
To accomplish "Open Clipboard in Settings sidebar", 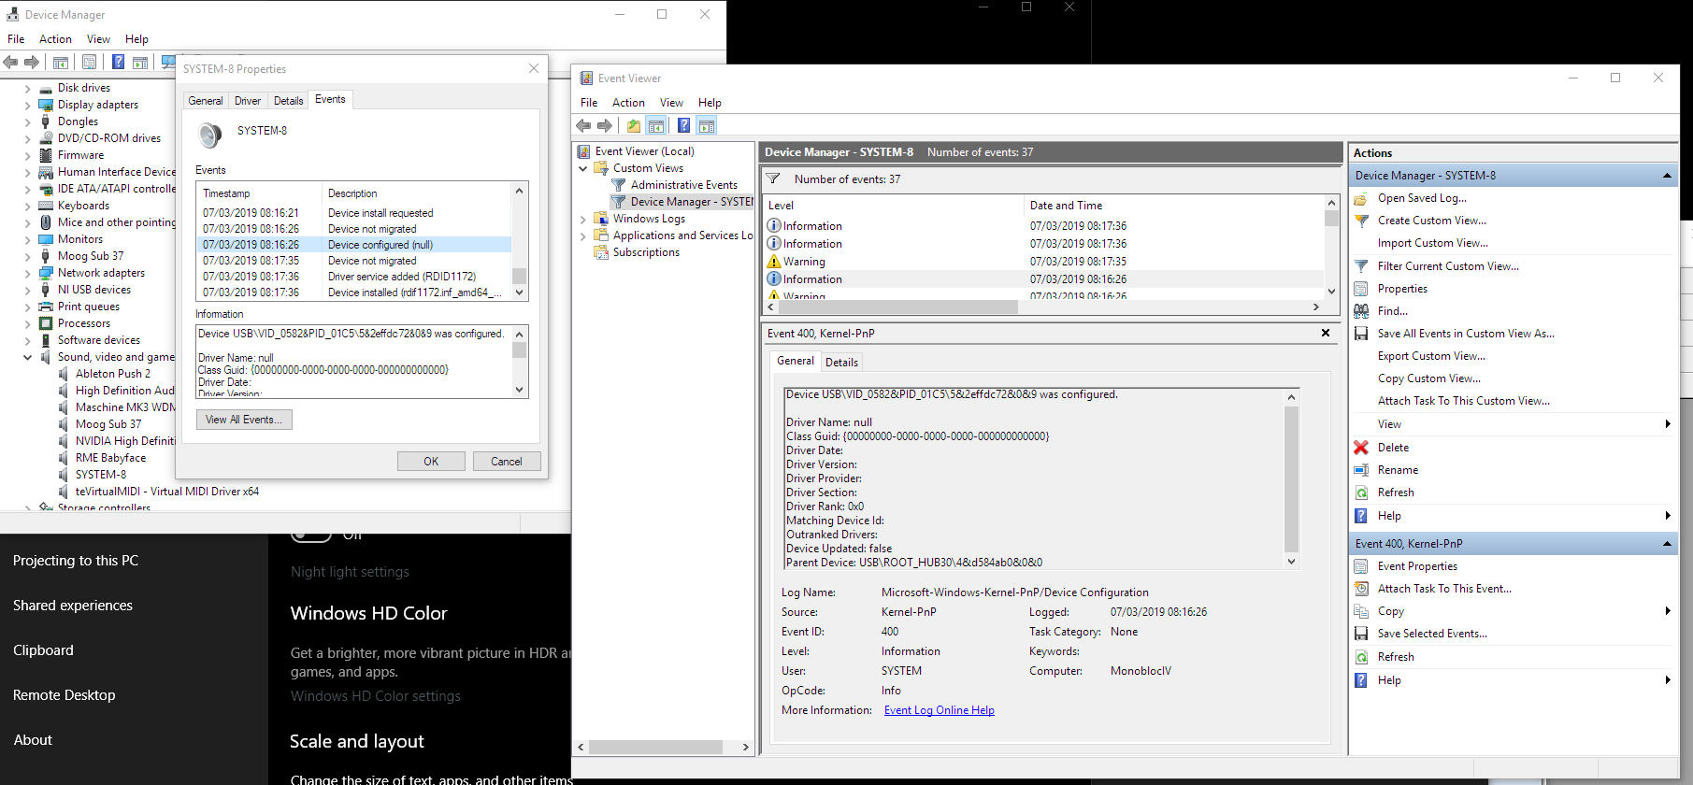I will click(x=43, y=650).
